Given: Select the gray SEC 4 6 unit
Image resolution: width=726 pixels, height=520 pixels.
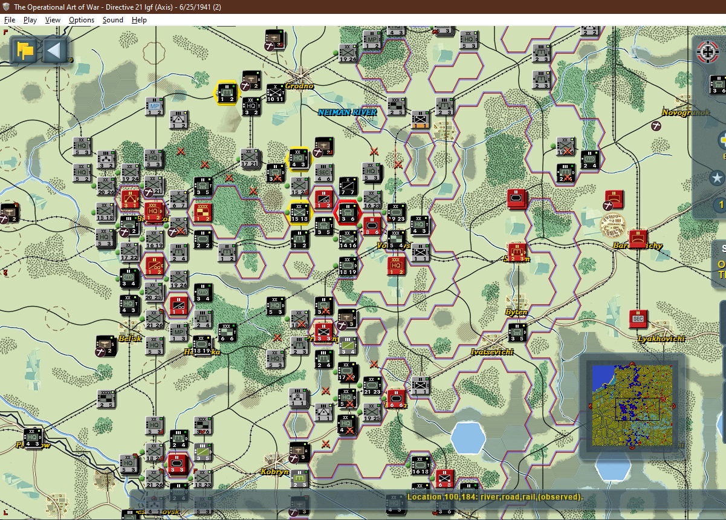Looking at the screenshot, I should (323, 173).
